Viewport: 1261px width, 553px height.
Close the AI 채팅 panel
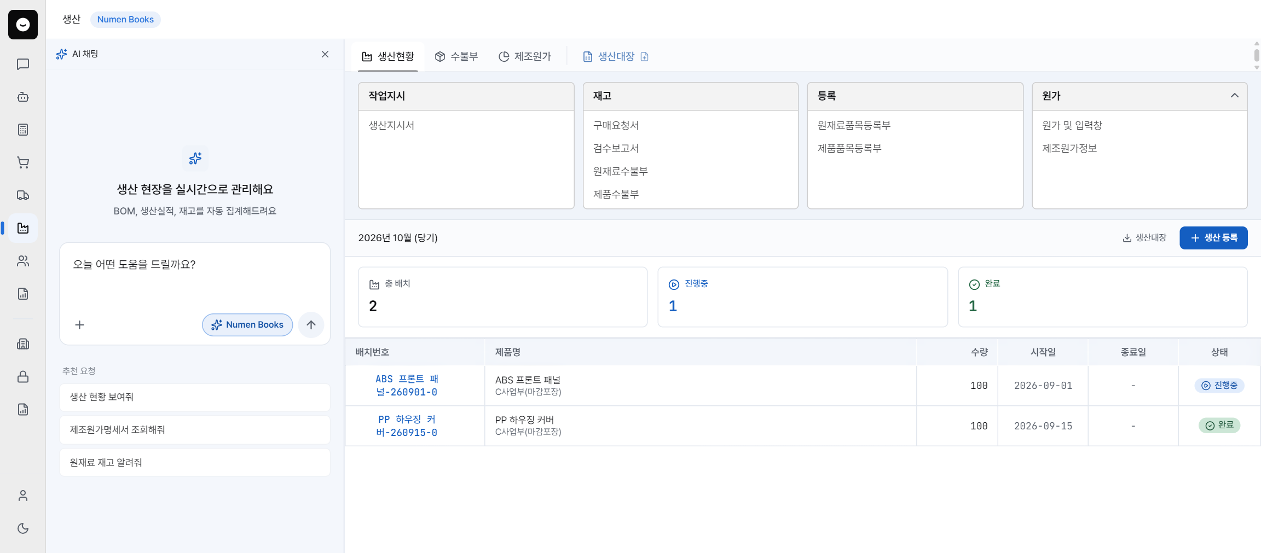(x=325, y=54)
